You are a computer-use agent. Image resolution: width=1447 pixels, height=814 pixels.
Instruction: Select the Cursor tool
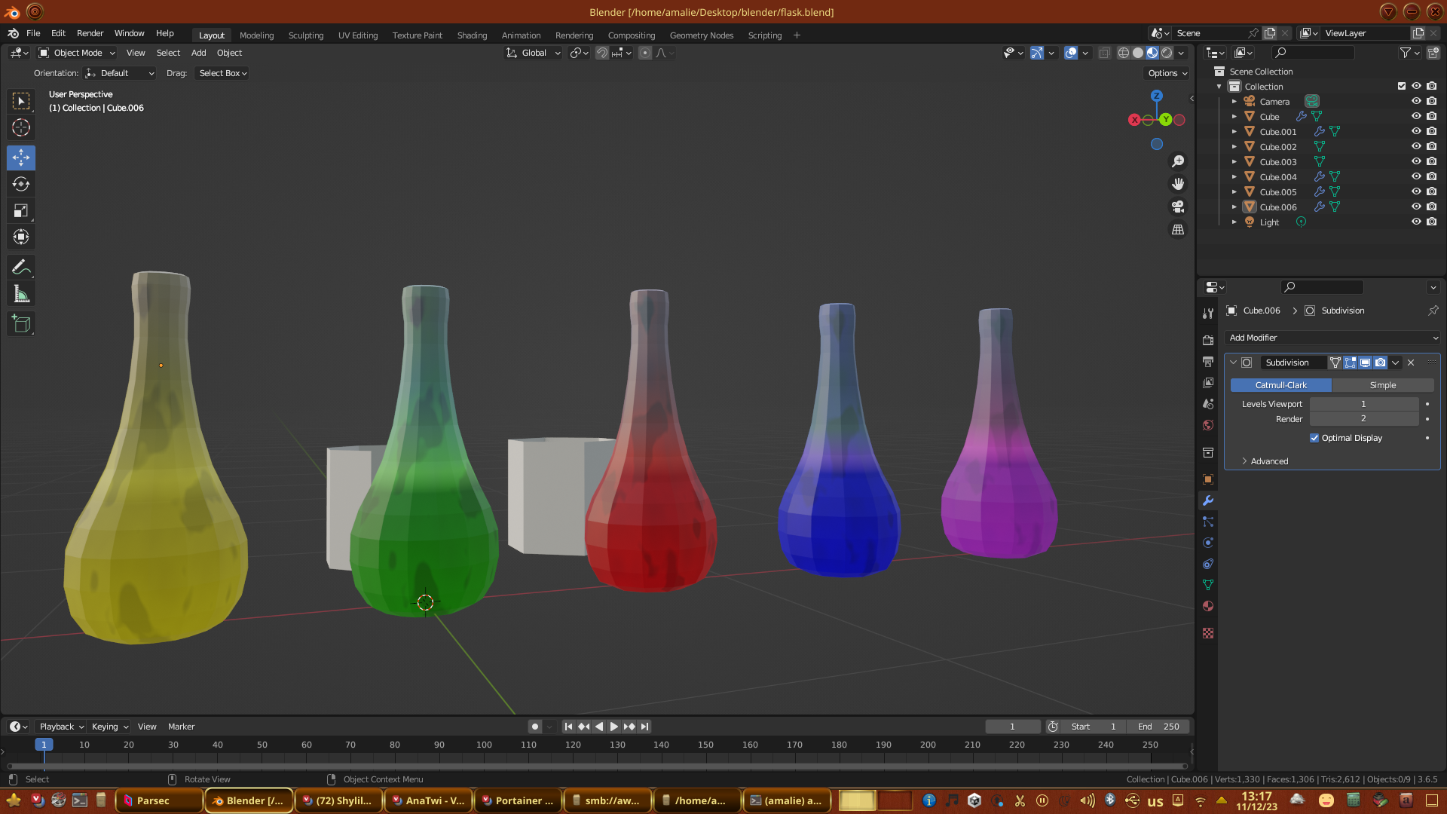[21, 127]
